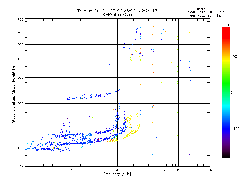
Task: Click the '100' color bar tick label
Action: [x=234, y=57]
